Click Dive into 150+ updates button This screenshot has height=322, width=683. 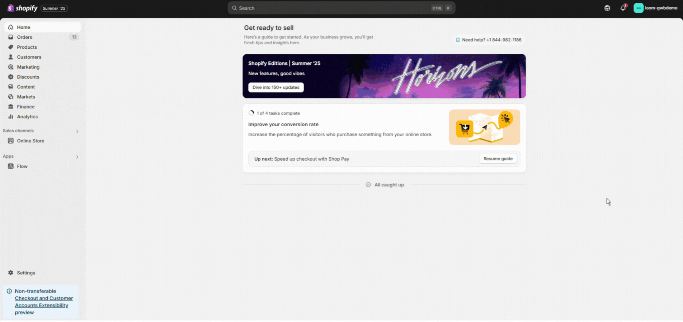point(276,87)
